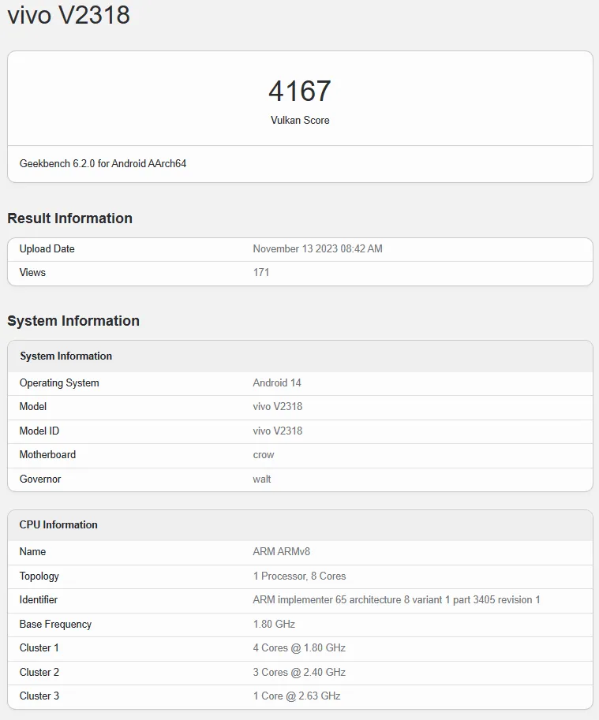599x720 pixels.
Task: Select the 1.80 GHz base frequency value
Action: point(274,625)
